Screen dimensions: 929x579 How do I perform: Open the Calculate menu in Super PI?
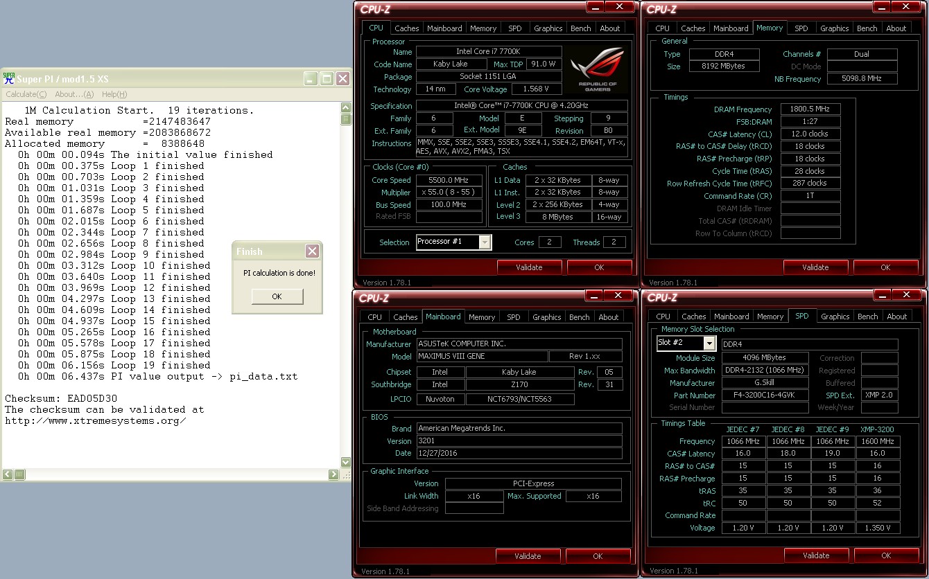tap(26, 94)
